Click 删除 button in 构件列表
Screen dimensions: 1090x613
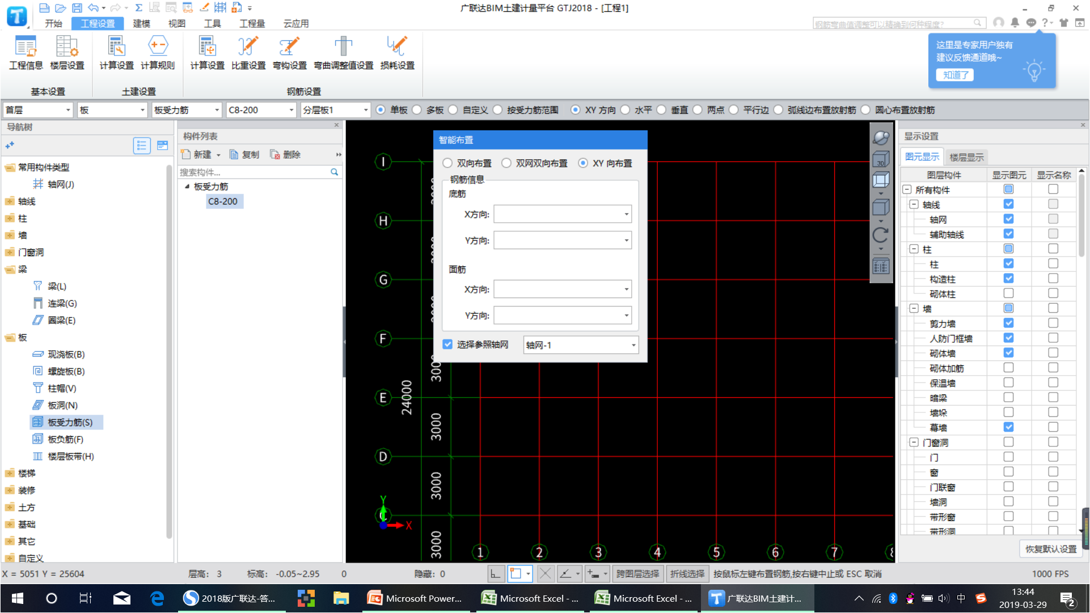[285, 155]
